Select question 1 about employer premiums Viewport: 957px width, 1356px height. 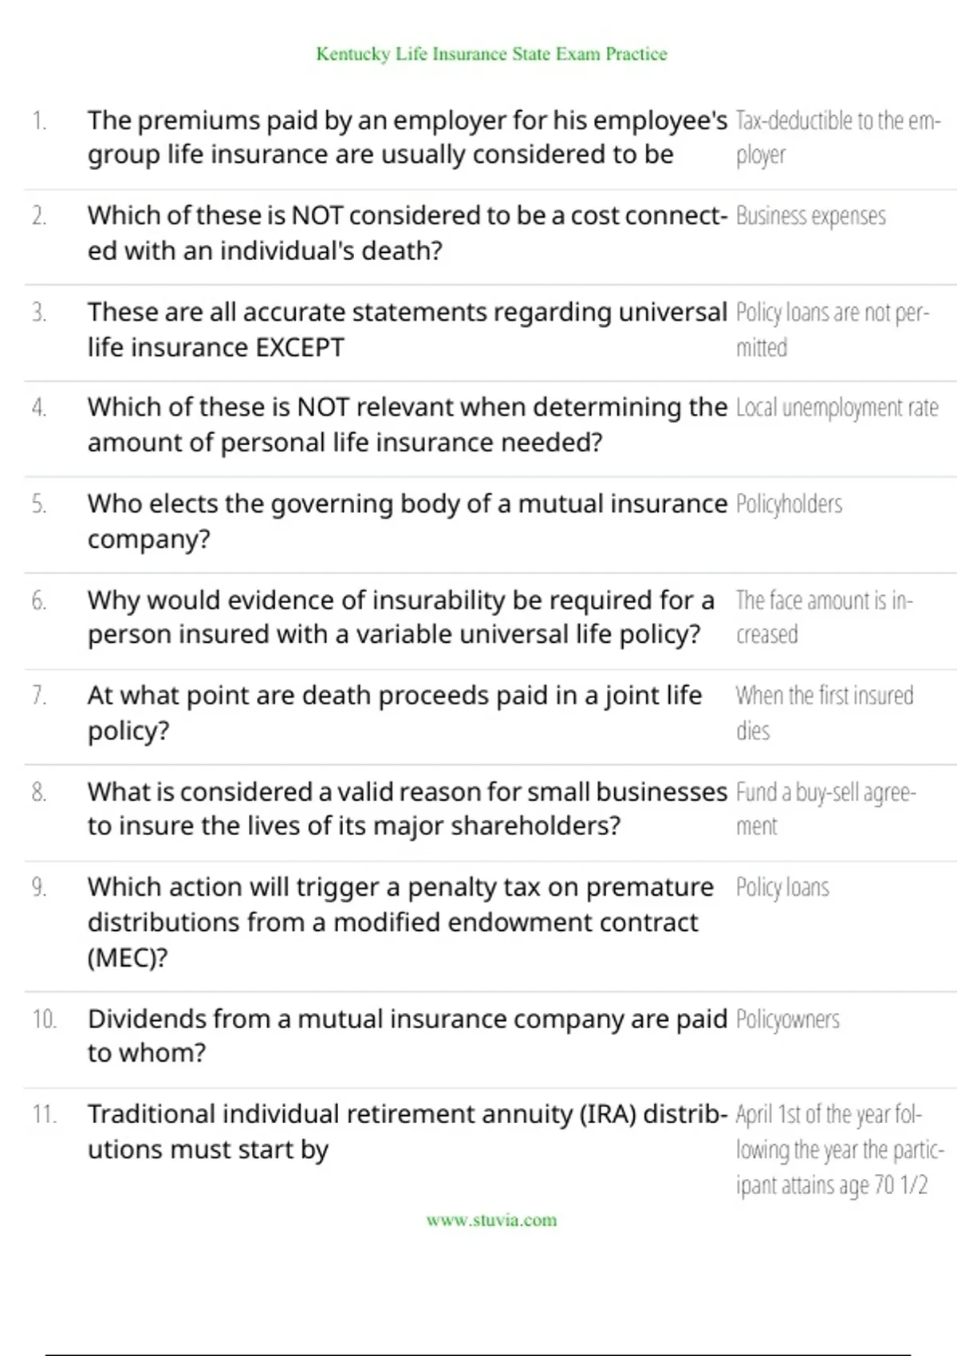tap(407, 137)
